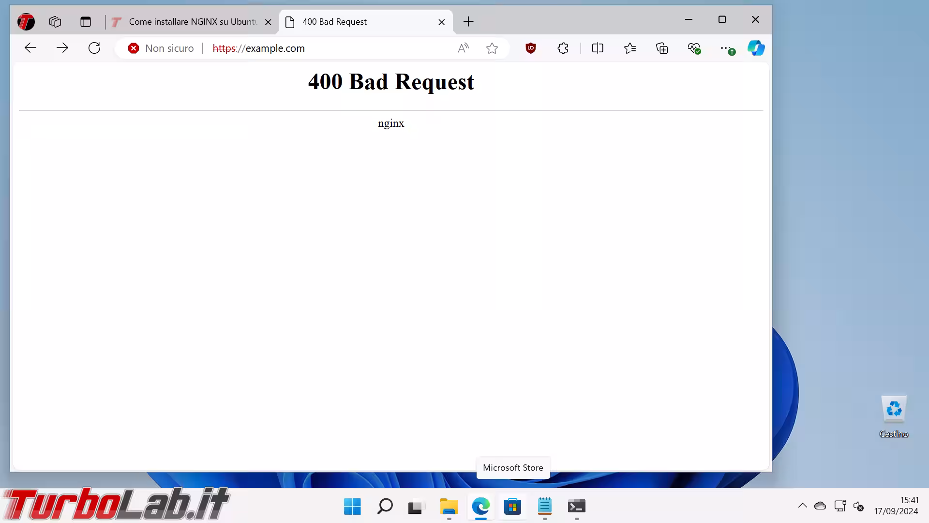Click the Read aloud icon
929x523 pixels.
coord(463,48)
